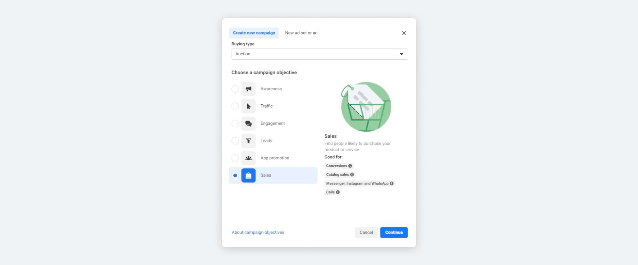The width and height of the screenshot is (638, 265).
Task: Click info icon beside Messenger, Instagram and WhatsApp
Action: click(x=391, y=184)
